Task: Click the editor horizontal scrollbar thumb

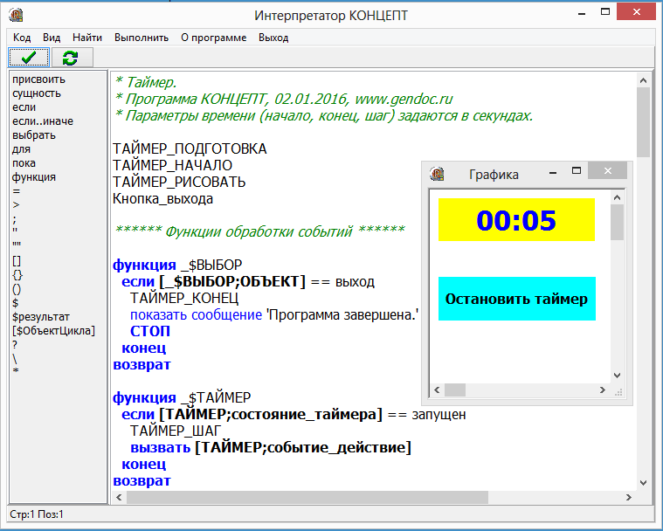Action: click(307, 497)
